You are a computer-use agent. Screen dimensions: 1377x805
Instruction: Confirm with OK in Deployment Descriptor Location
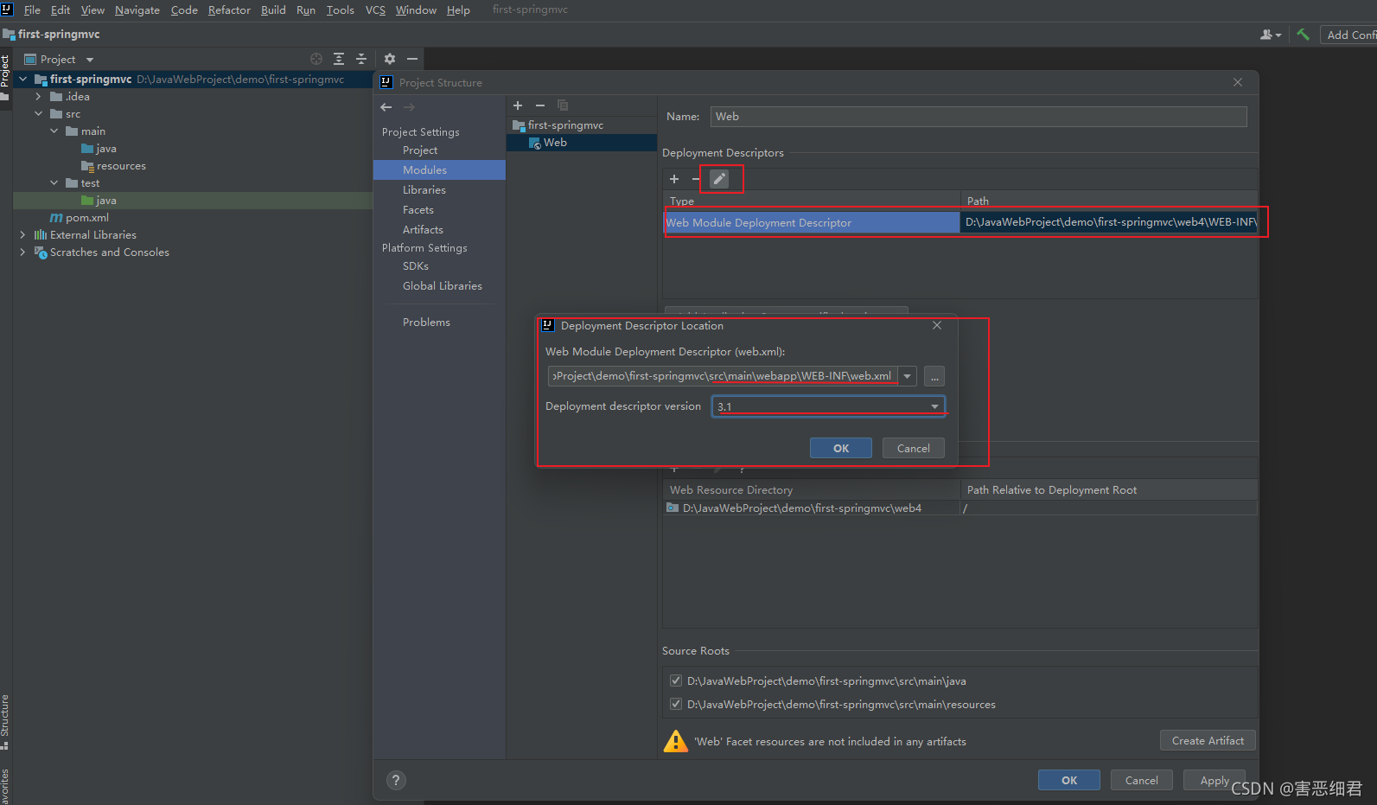point(841,448)
